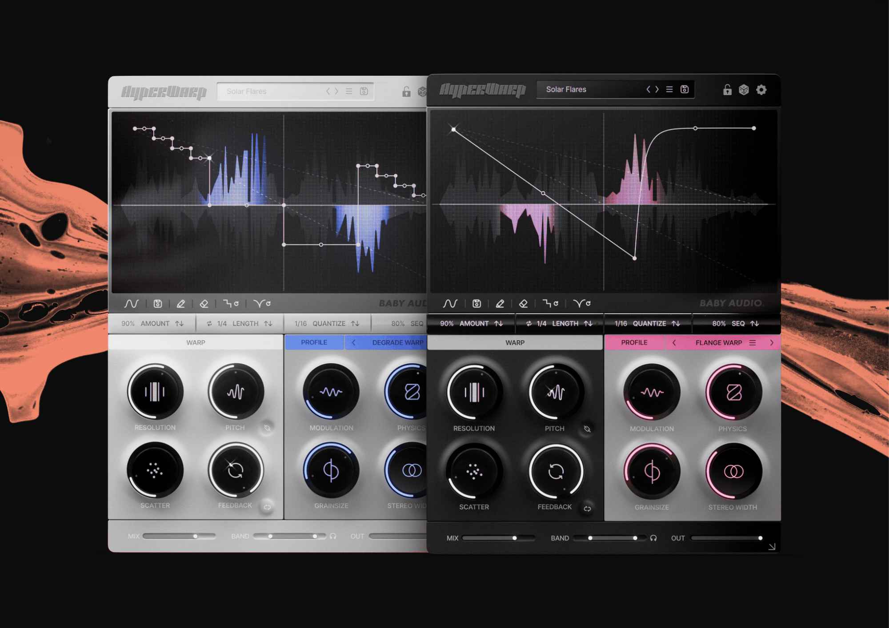The width and height of the screenshot is (889, 628).
Task: Save preset icon in light window header
Action: tap(364, 91)
